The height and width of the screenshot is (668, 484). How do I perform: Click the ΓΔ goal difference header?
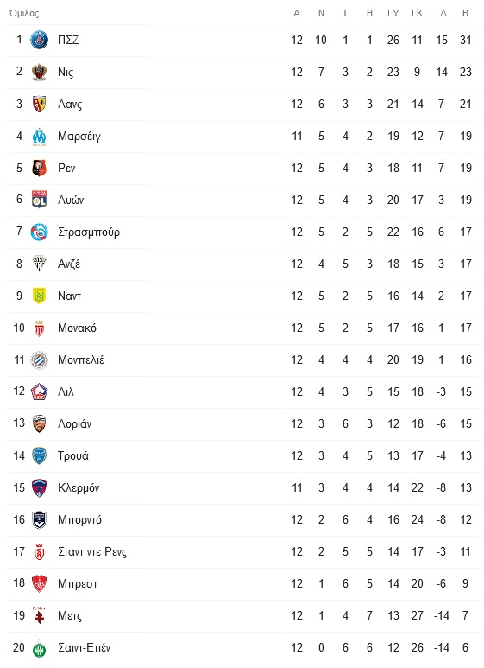pos(441,13)
